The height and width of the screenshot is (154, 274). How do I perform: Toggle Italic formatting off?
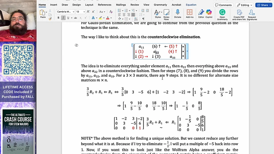63,18
